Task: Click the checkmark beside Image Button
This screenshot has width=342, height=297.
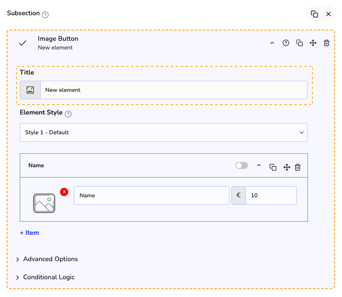Action: point(23,43)
